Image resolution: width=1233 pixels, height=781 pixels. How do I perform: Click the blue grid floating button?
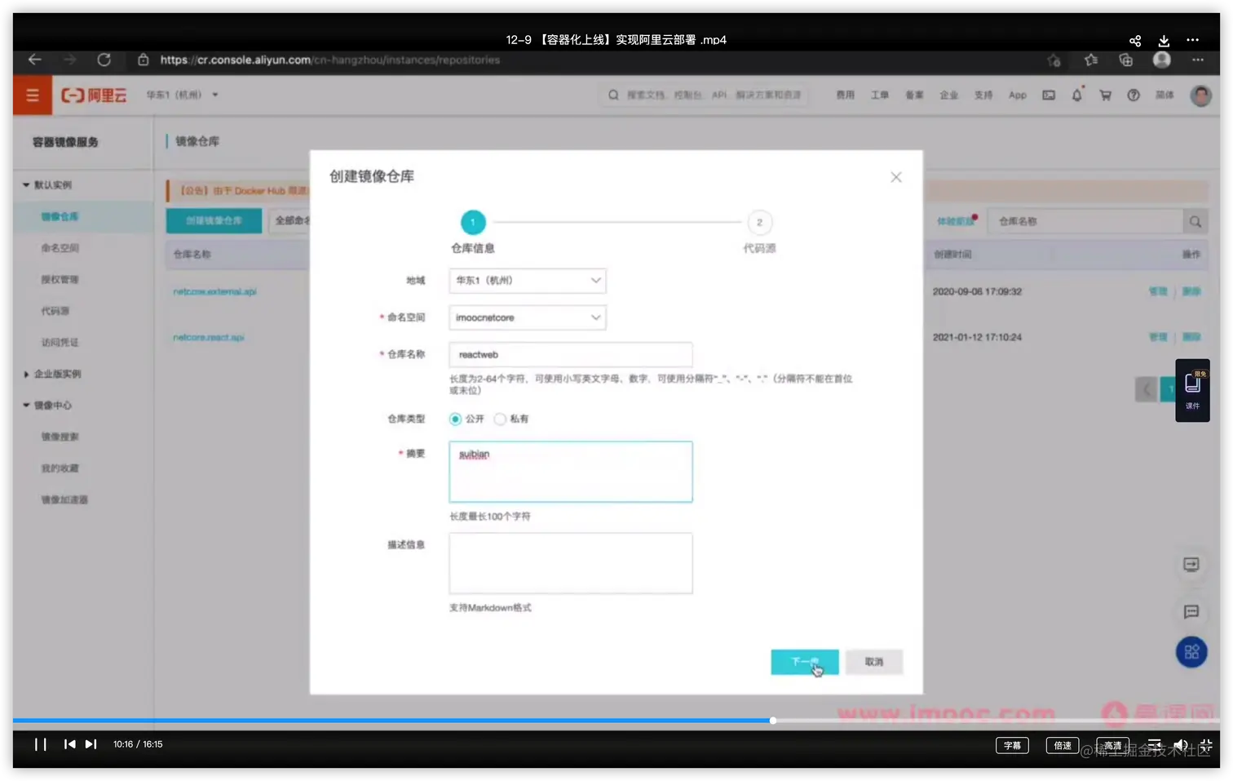pos(1191,652)
